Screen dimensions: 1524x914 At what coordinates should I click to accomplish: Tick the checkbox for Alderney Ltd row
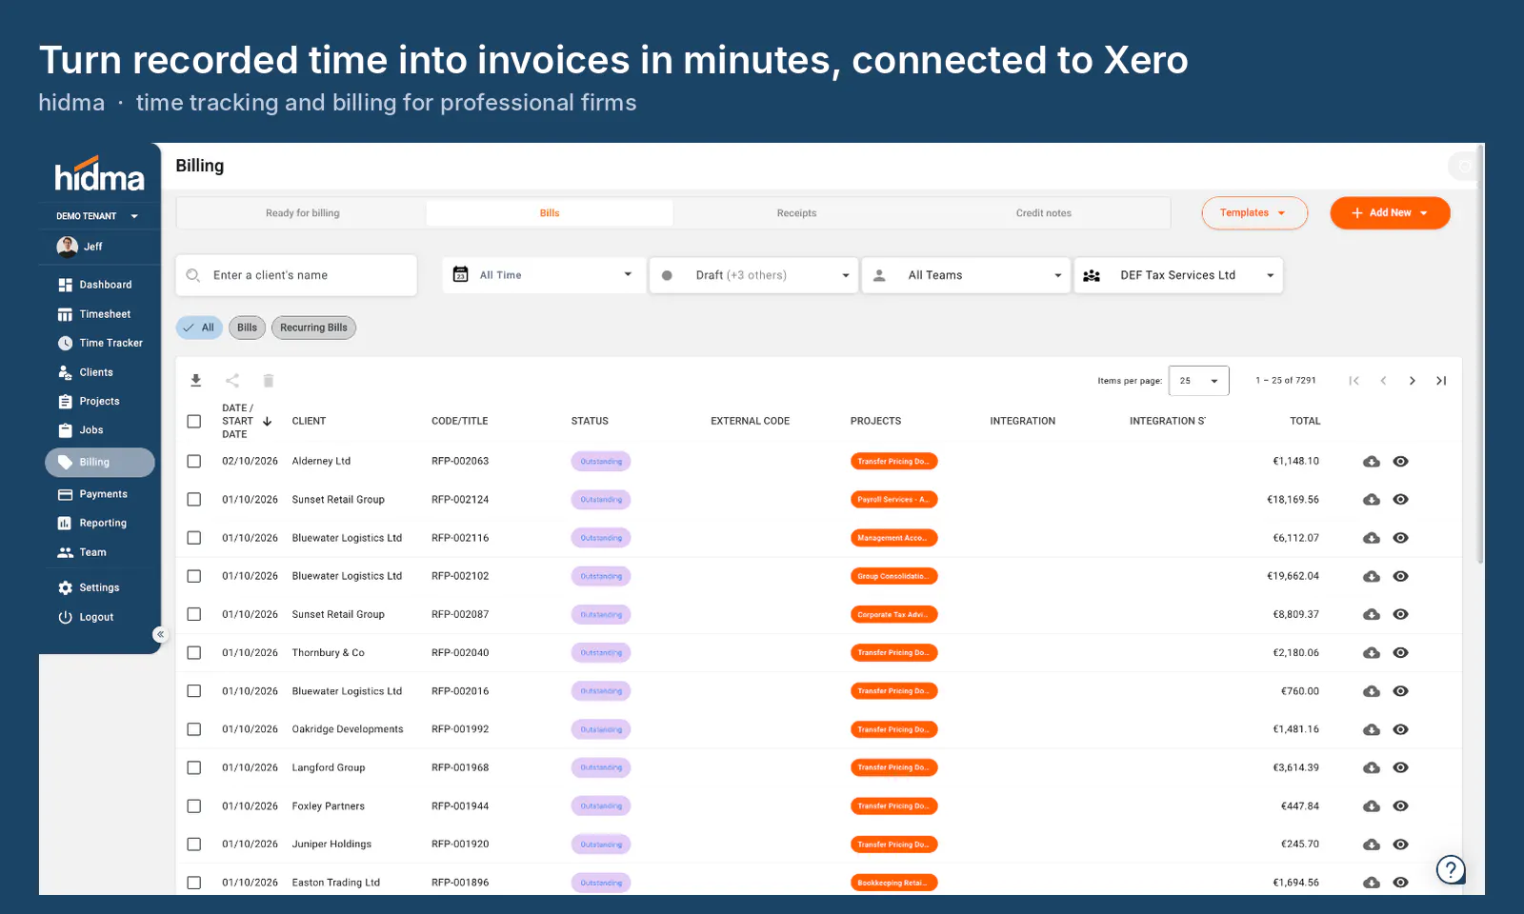(194, 462)
